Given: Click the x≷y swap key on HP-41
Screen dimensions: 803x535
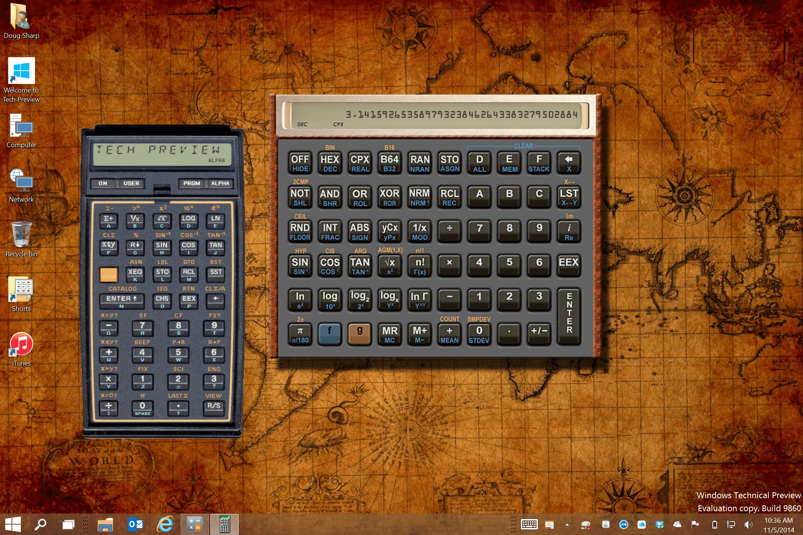Looking at the screenshot, I should tap(109, 248).
